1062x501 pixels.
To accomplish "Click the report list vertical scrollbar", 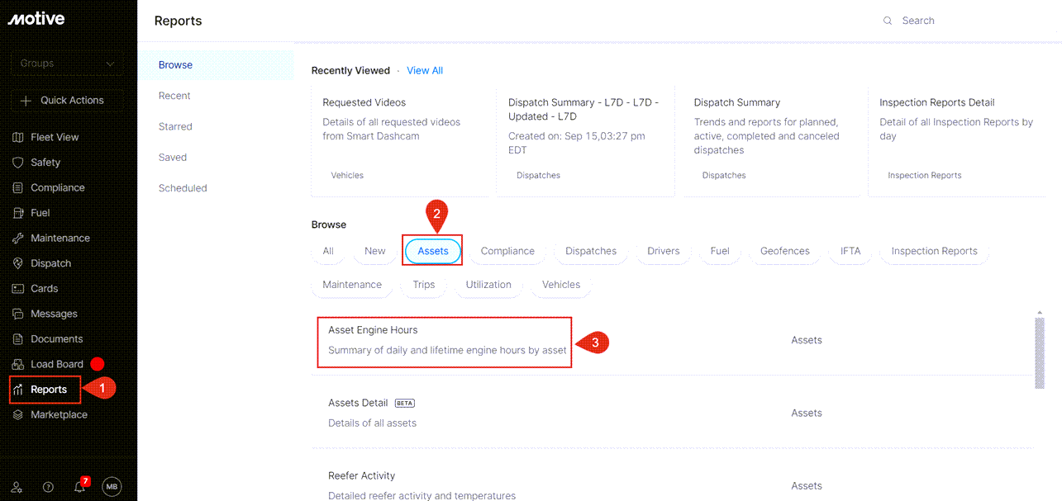I will [1040, 352].
